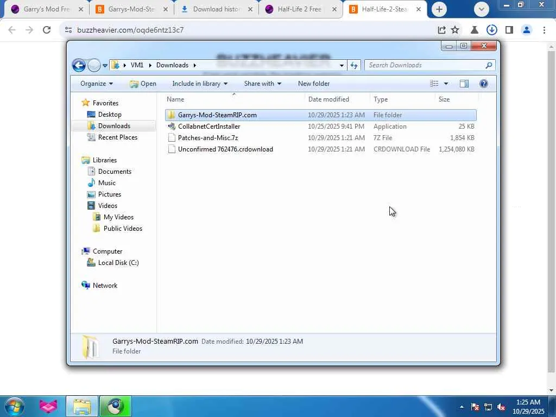The width and height of the screenshot is (556, 417).
Task: Click the Downloads breadcrumb in the address bar
Action: click(x=172, y=65)
